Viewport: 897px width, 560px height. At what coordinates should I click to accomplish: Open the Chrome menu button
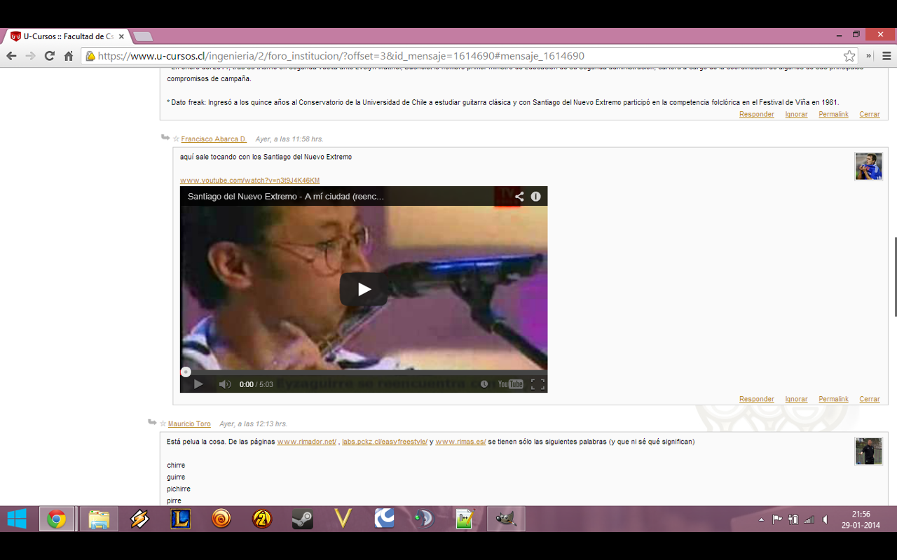pos(886,56)
